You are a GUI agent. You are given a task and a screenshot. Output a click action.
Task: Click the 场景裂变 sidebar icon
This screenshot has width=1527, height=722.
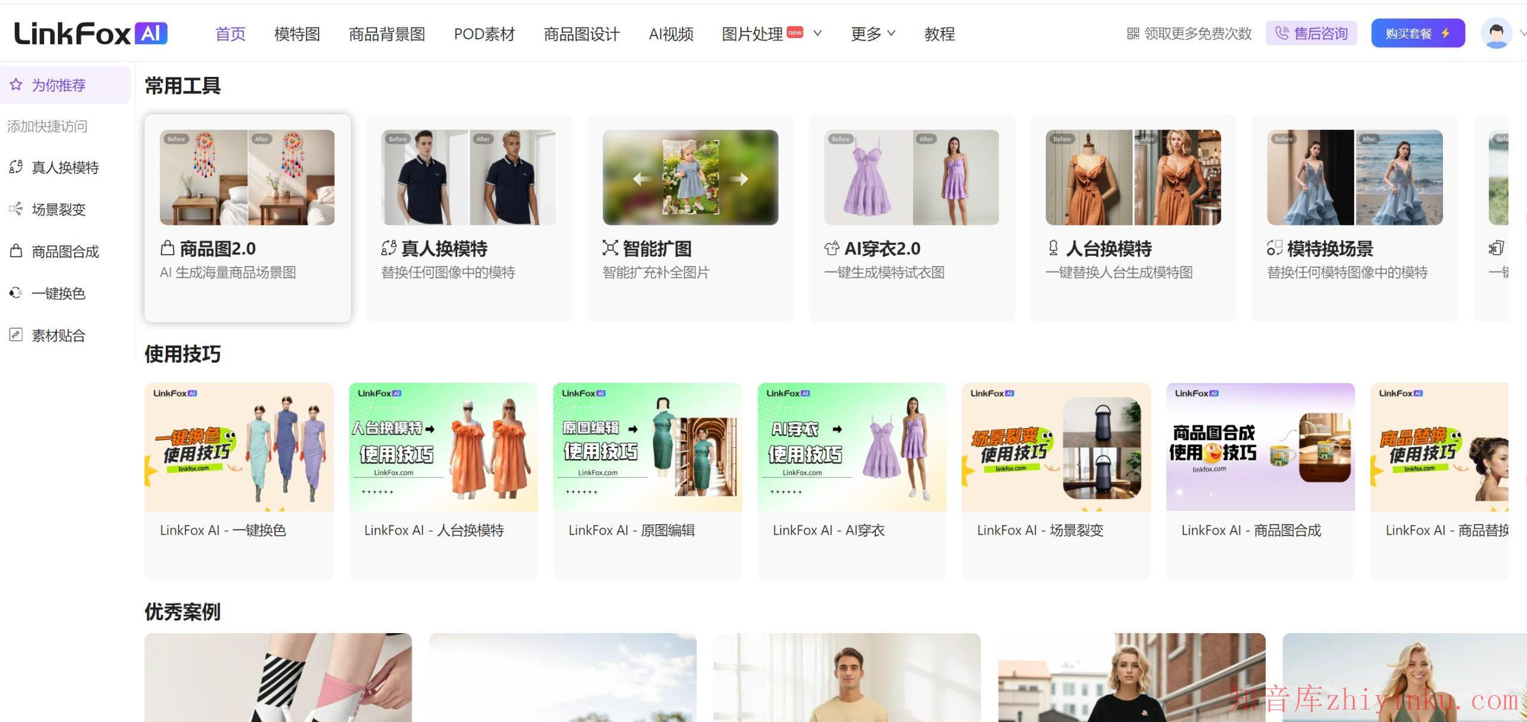pos(16,209)
